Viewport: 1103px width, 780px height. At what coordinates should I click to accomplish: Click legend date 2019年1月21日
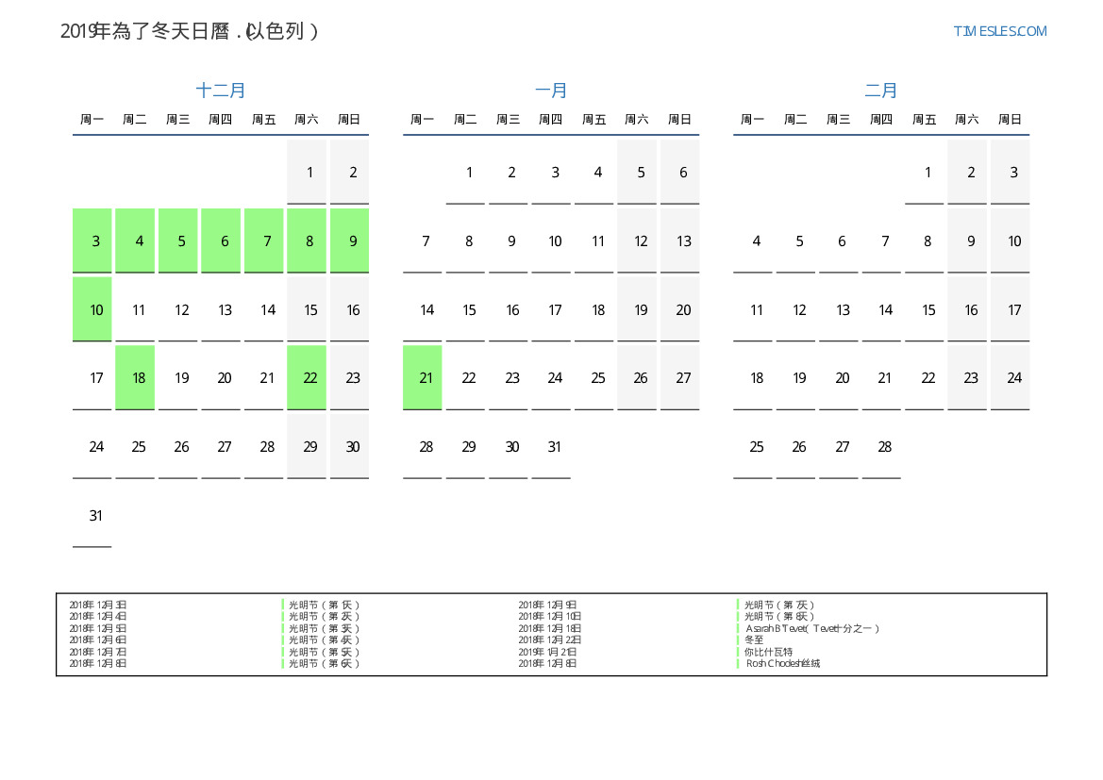547,652
